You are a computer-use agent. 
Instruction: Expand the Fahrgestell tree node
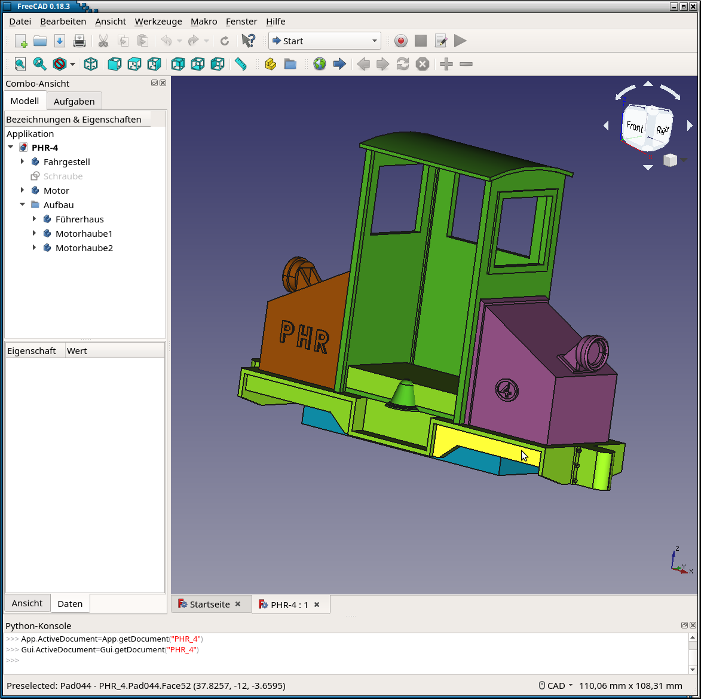click(22, 161)
